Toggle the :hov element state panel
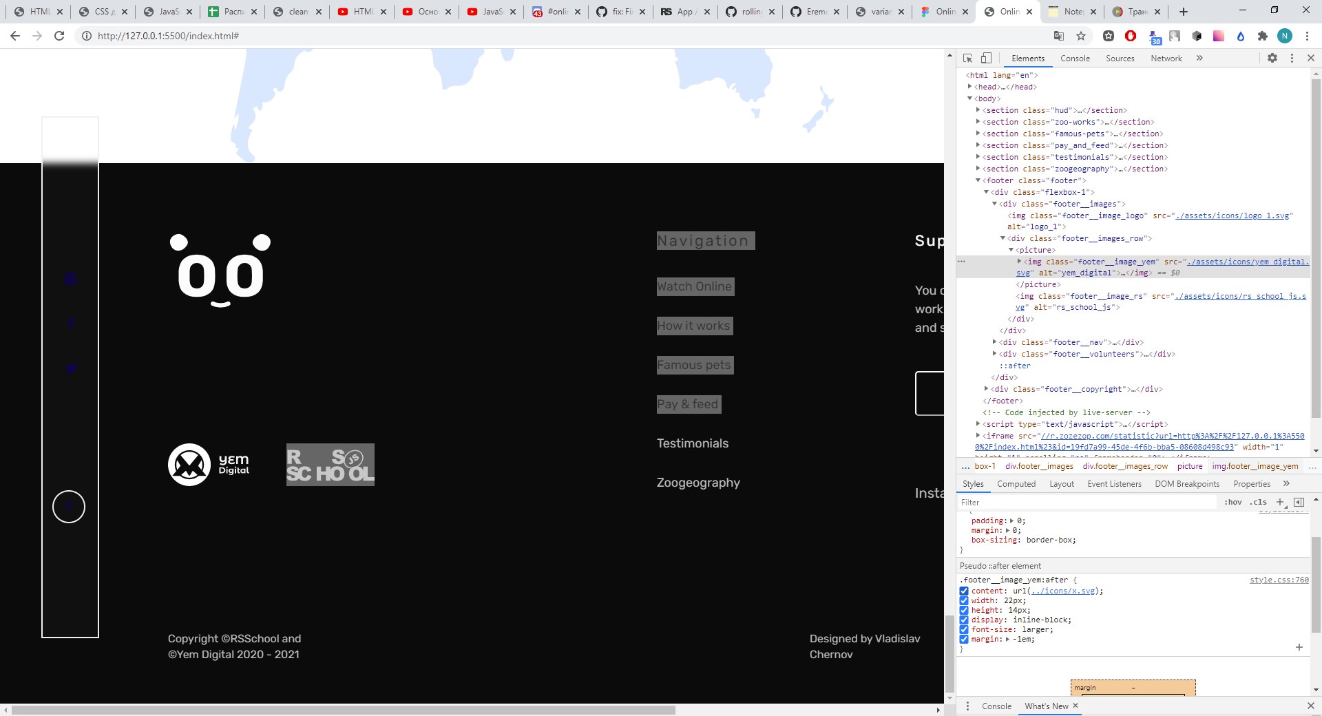The width and height of the screenshot is (1322, 716). coord(1232,502)
